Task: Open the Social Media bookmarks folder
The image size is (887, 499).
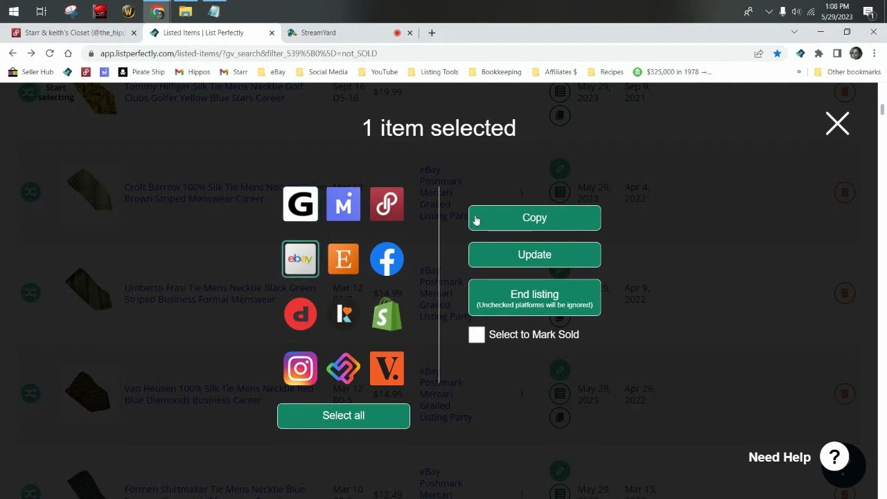Action: 322,71
